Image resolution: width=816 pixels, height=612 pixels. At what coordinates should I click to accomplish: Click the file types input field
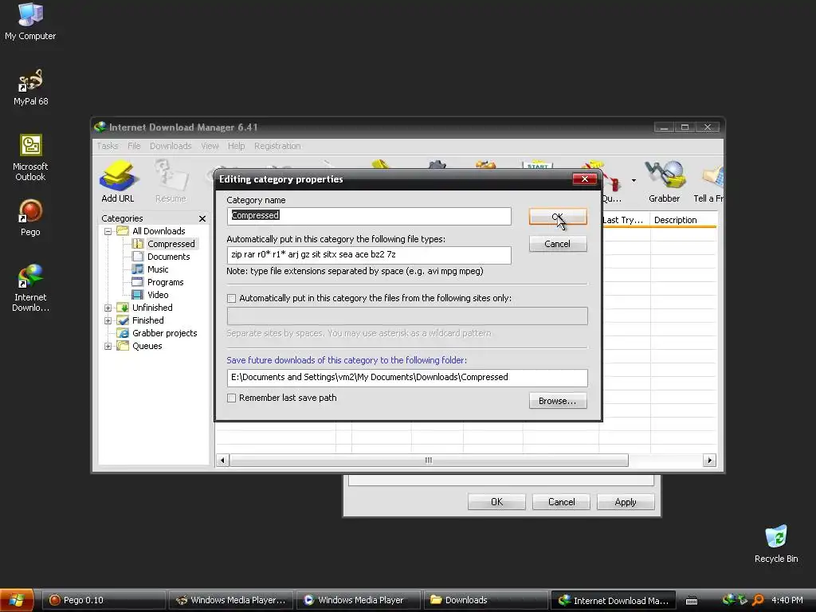pos(369,255)
